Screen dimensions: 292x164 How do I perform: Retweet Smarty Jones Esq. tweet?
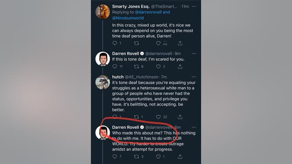coord(136,43)
